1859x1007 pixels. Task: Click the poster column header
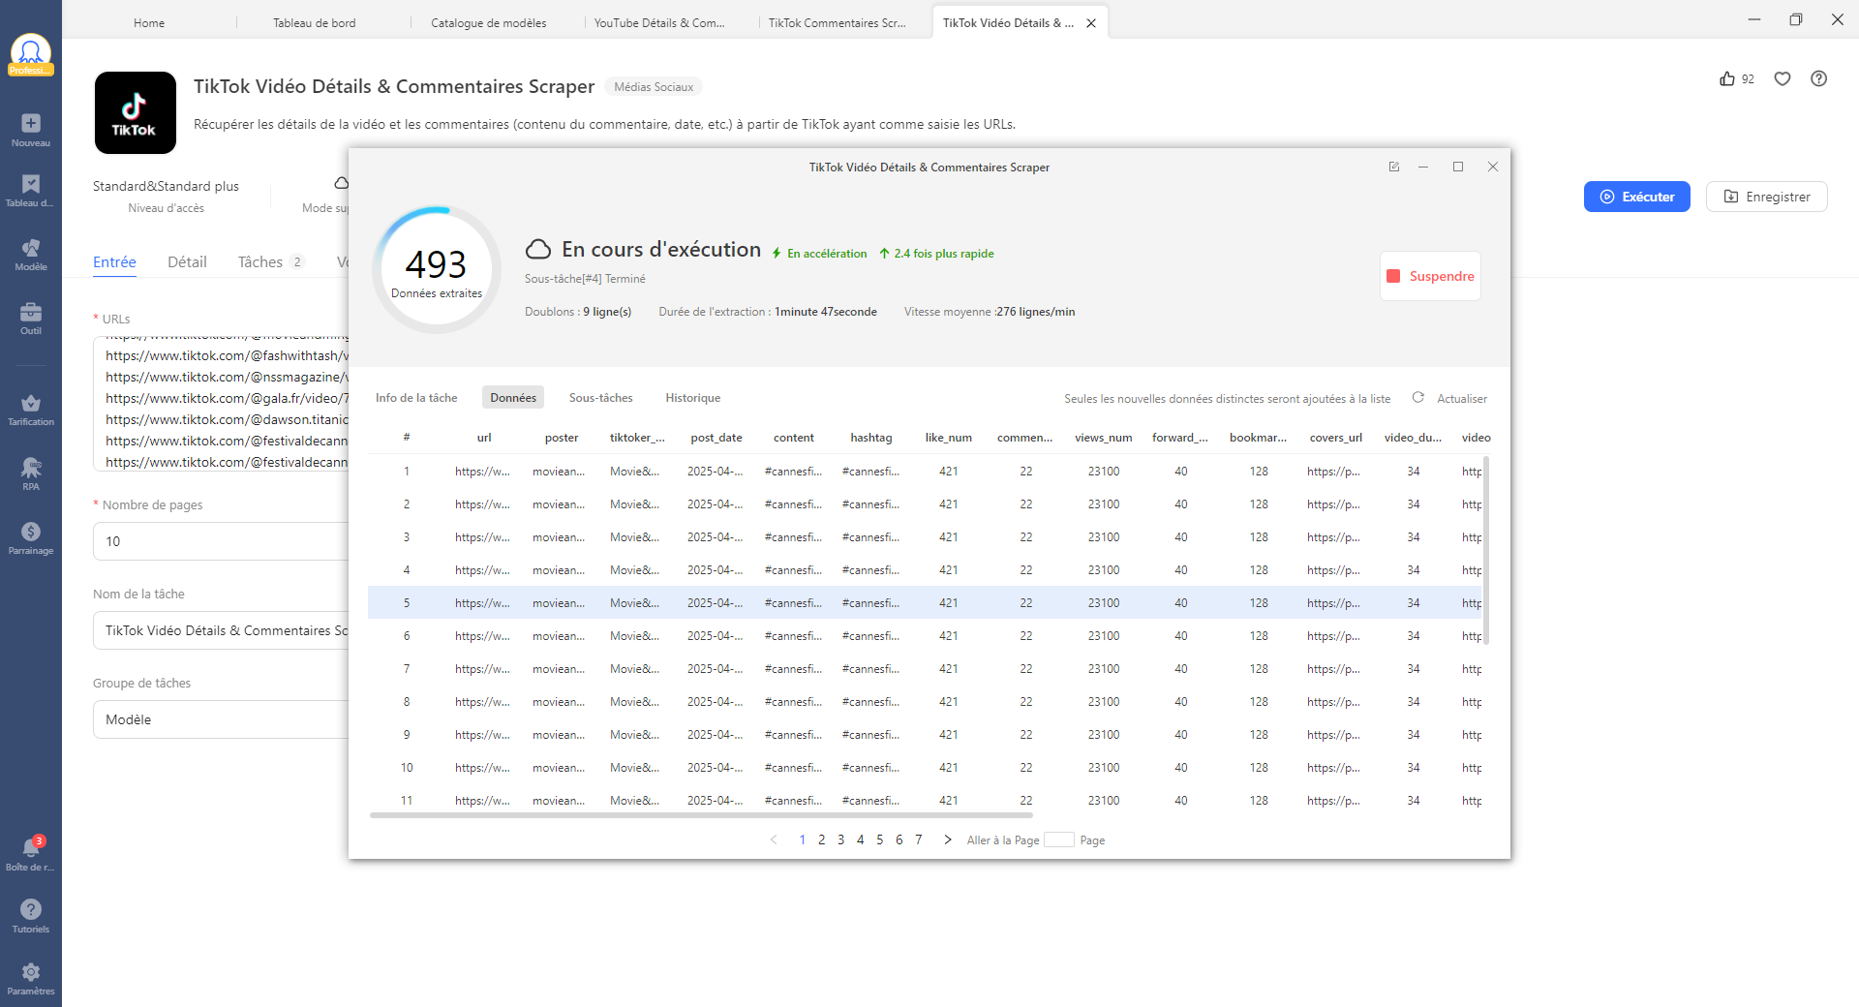coord(562,438)
